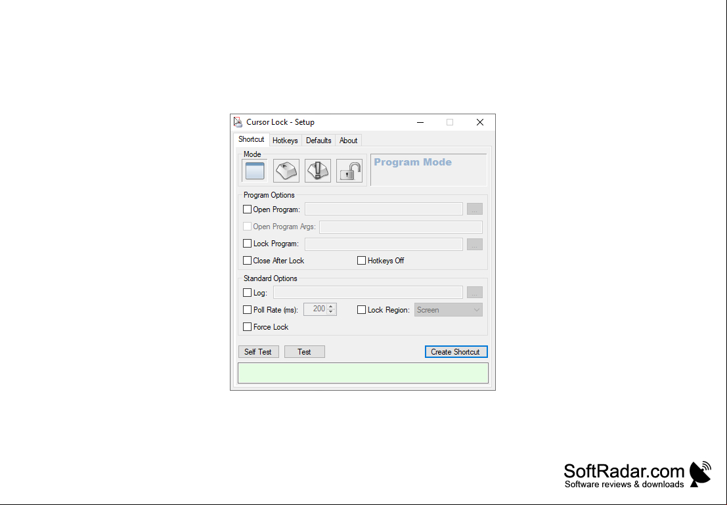Click the Lock Program path field

coord(384,244)
